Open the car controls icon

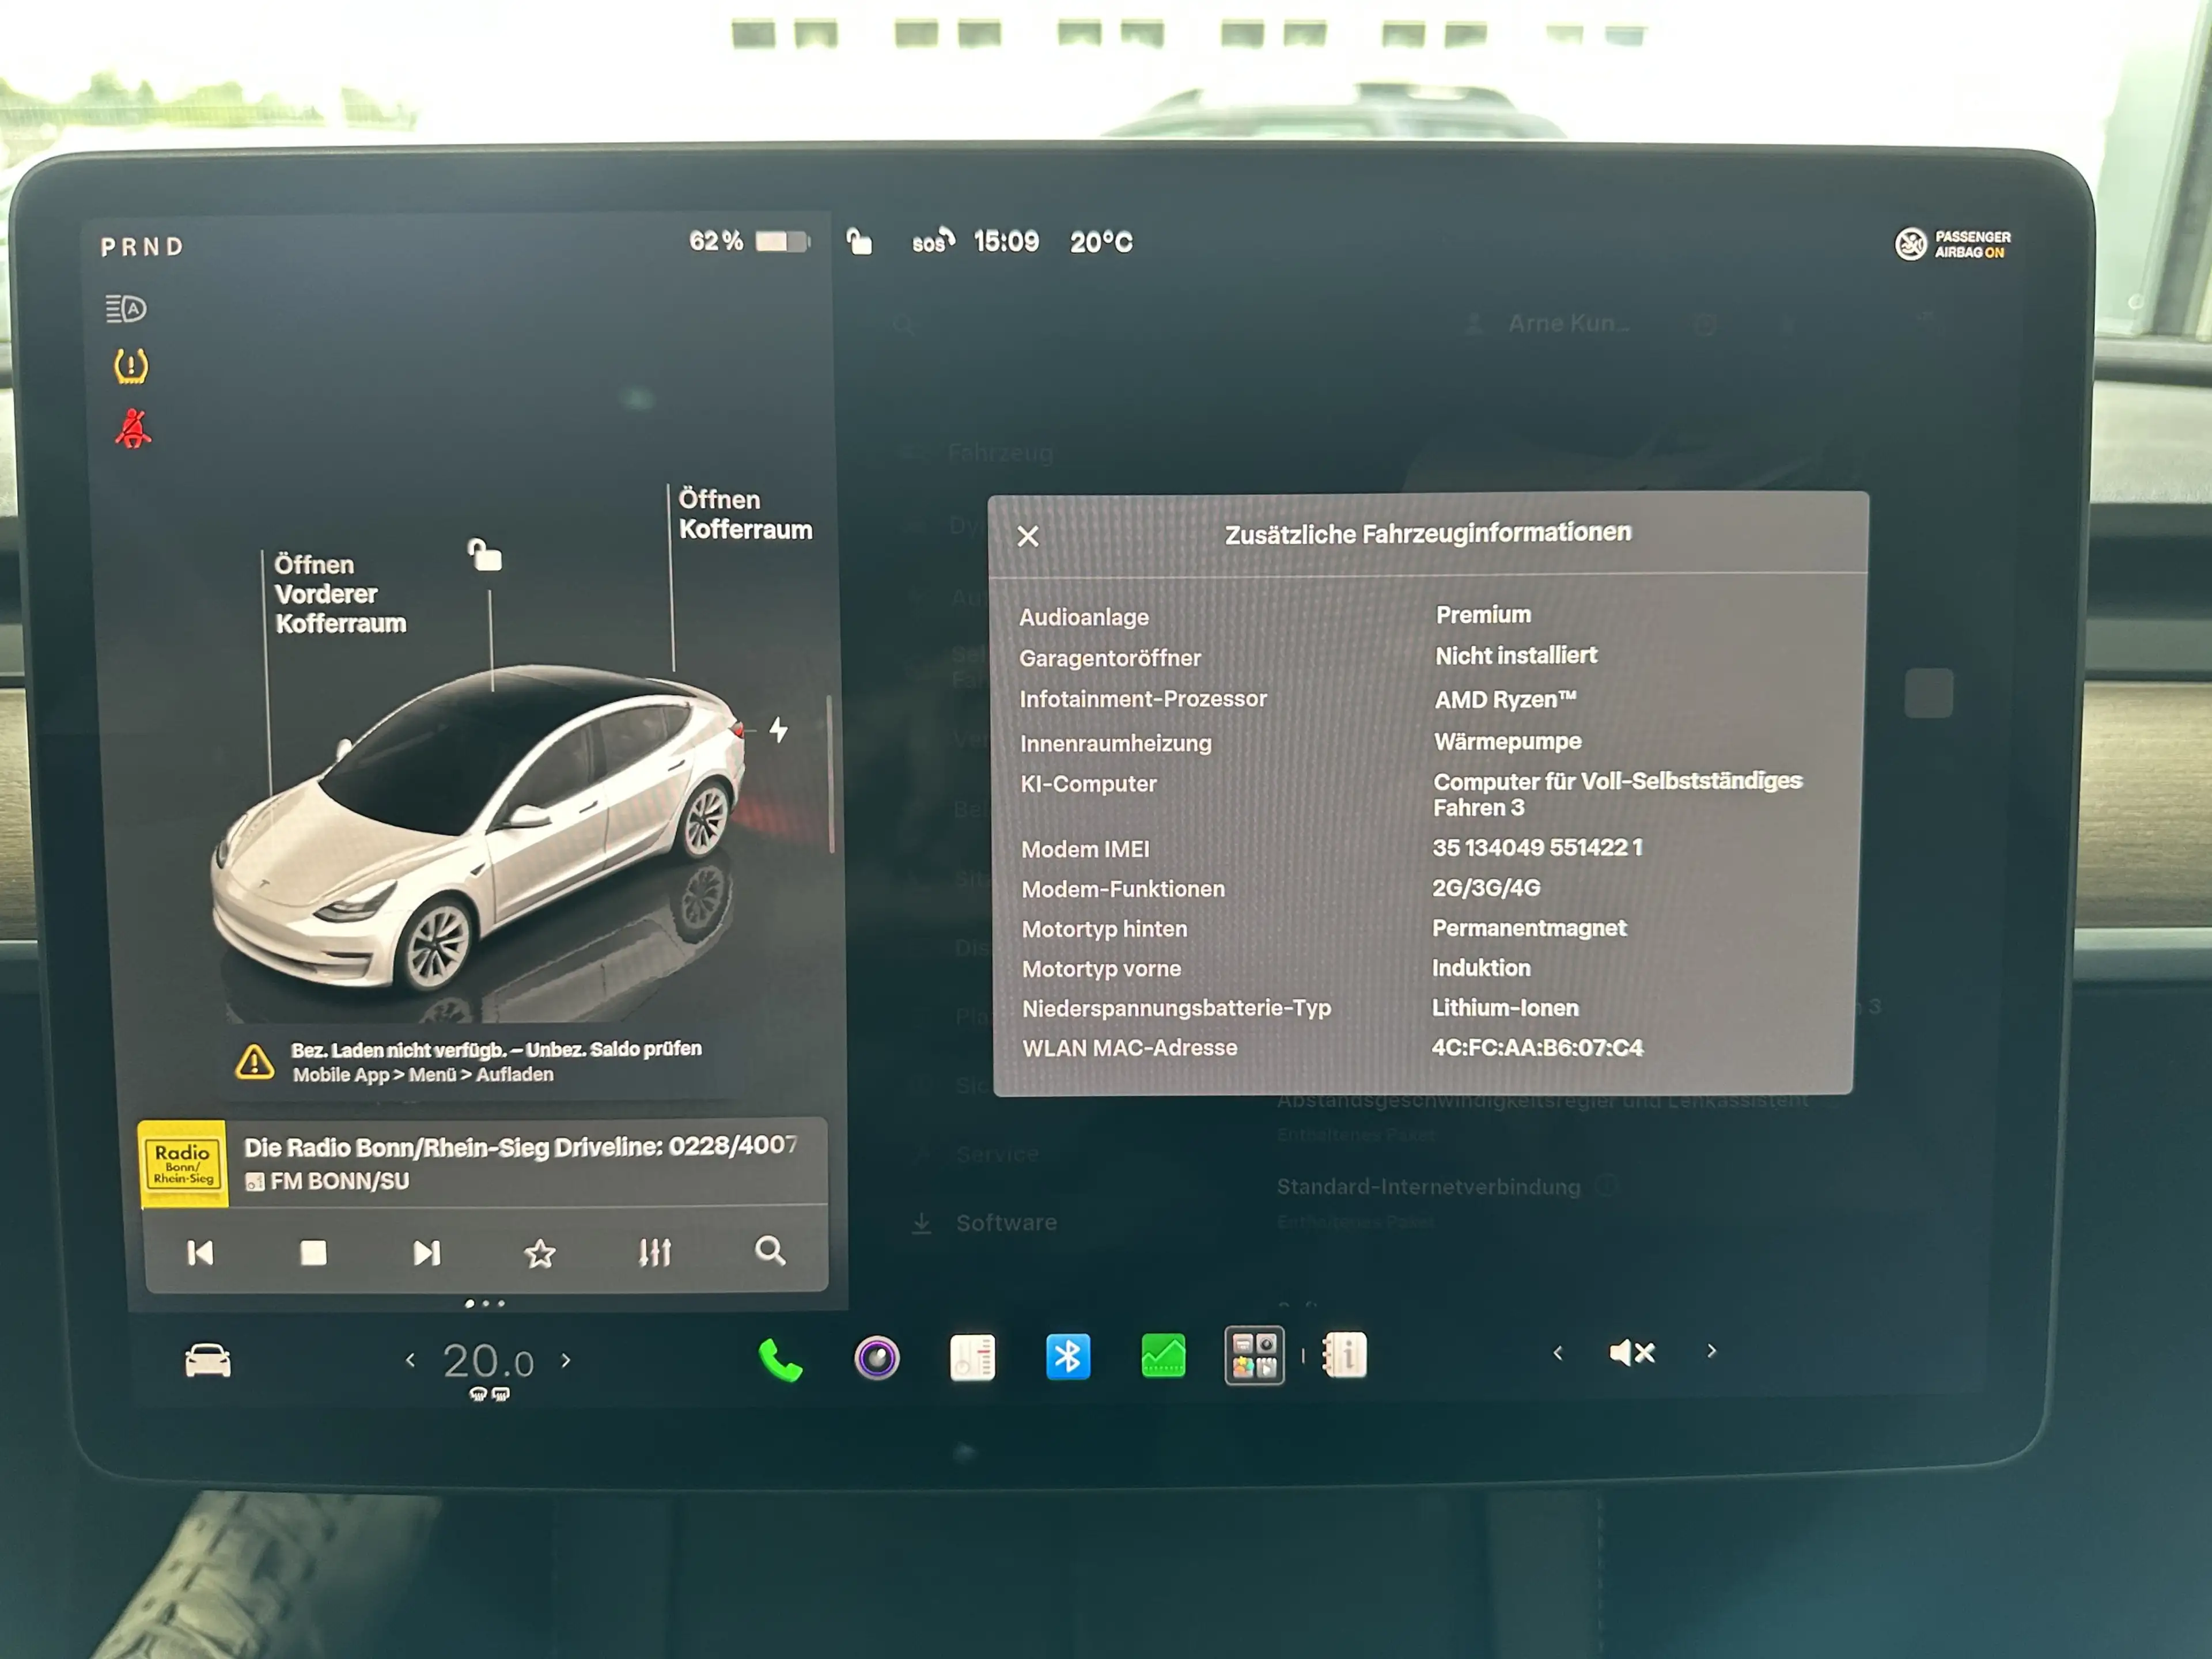point(208,1361)
